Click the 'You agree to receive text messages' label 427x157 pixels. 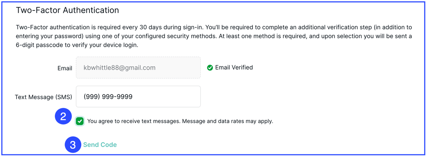[133, 122]
